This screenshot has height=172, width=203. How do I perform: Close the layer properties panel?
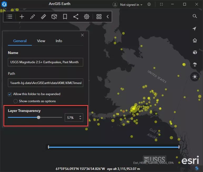(x=82, y=35)
